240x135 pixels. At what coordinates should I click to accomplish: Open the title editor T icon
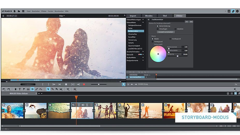click(x=20, y=89)
